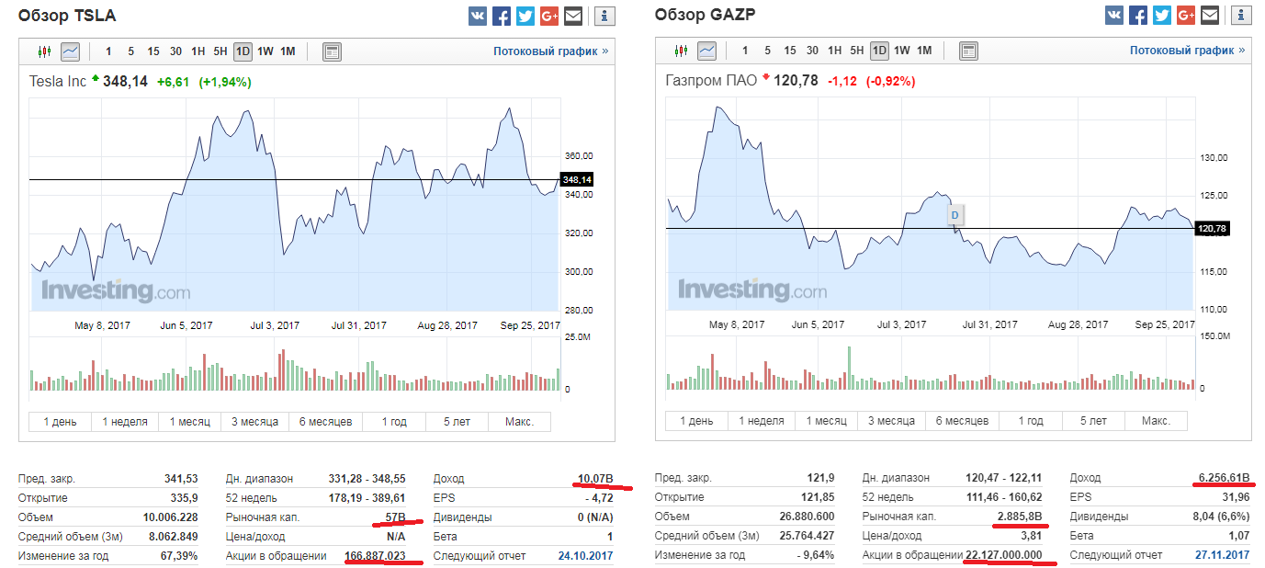Image resolution: width=1265 pixels, height=568 pixels.
Task: Click the dividend 'D' marker on Gazprom chart
Action: pos(954,215)
